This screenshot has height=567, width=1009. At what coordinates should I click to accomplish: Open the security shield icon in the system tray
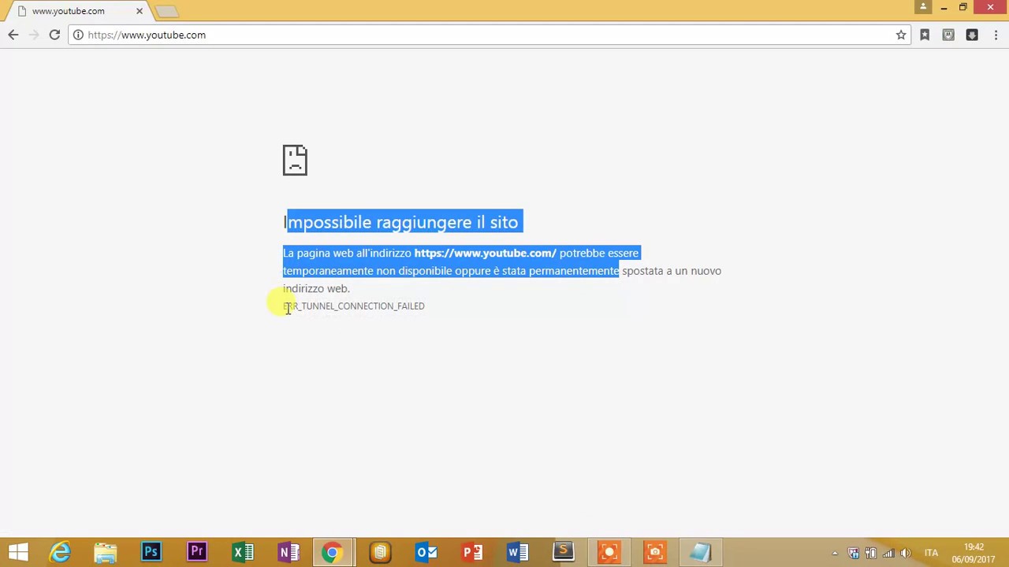tap(854, 553)
